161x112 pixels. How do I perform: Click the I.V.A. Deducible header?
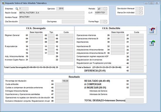coord(111,28)
